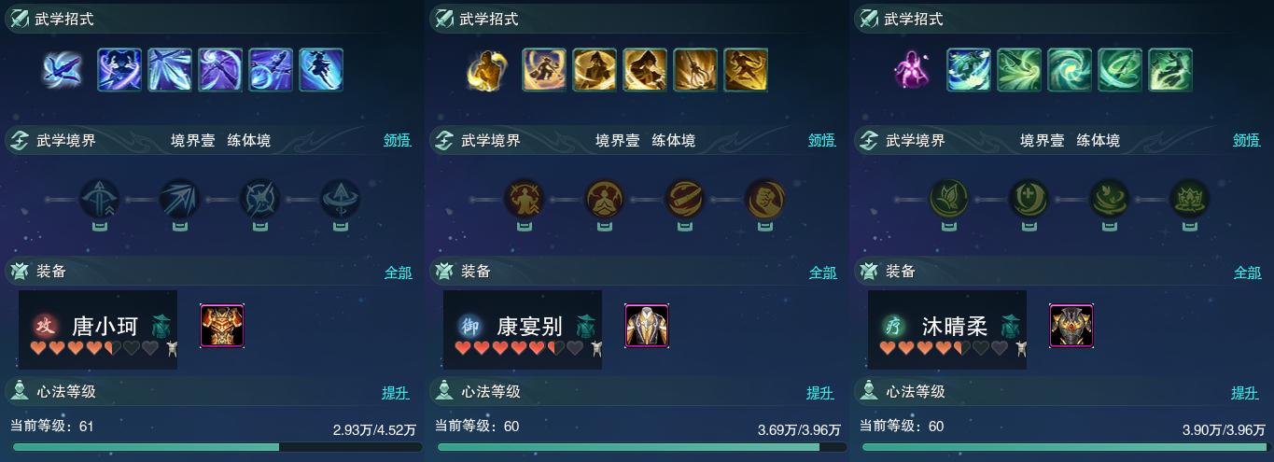Select the 唐小珂 character card

[x=98, y=329]
